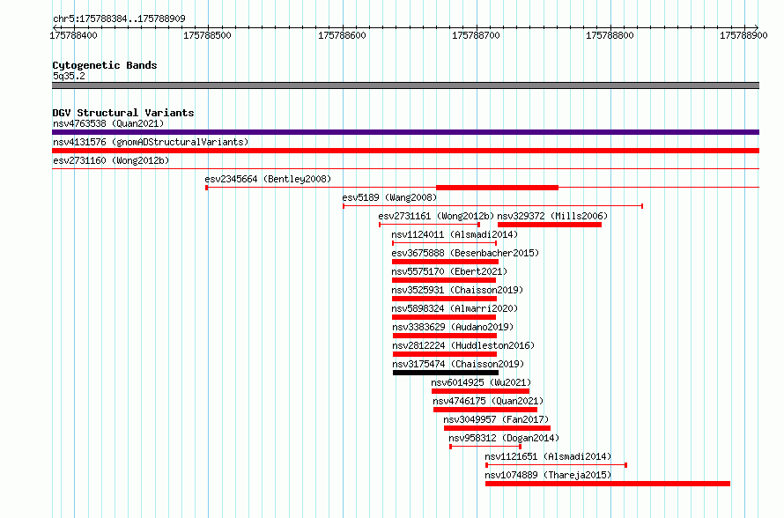The height and width of the screenshot is (518, 784).
Task: Click the long red nsv1074889 bar
Action: 608,484
